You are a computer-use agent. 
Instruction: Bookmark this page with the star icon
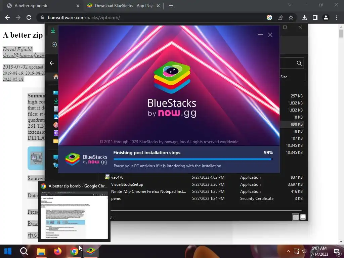coord(291,17)
